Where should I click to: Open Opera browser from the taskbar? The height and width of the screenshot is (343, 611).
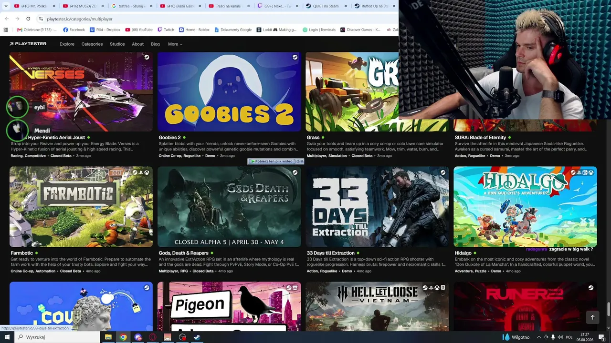coord(153,337)
